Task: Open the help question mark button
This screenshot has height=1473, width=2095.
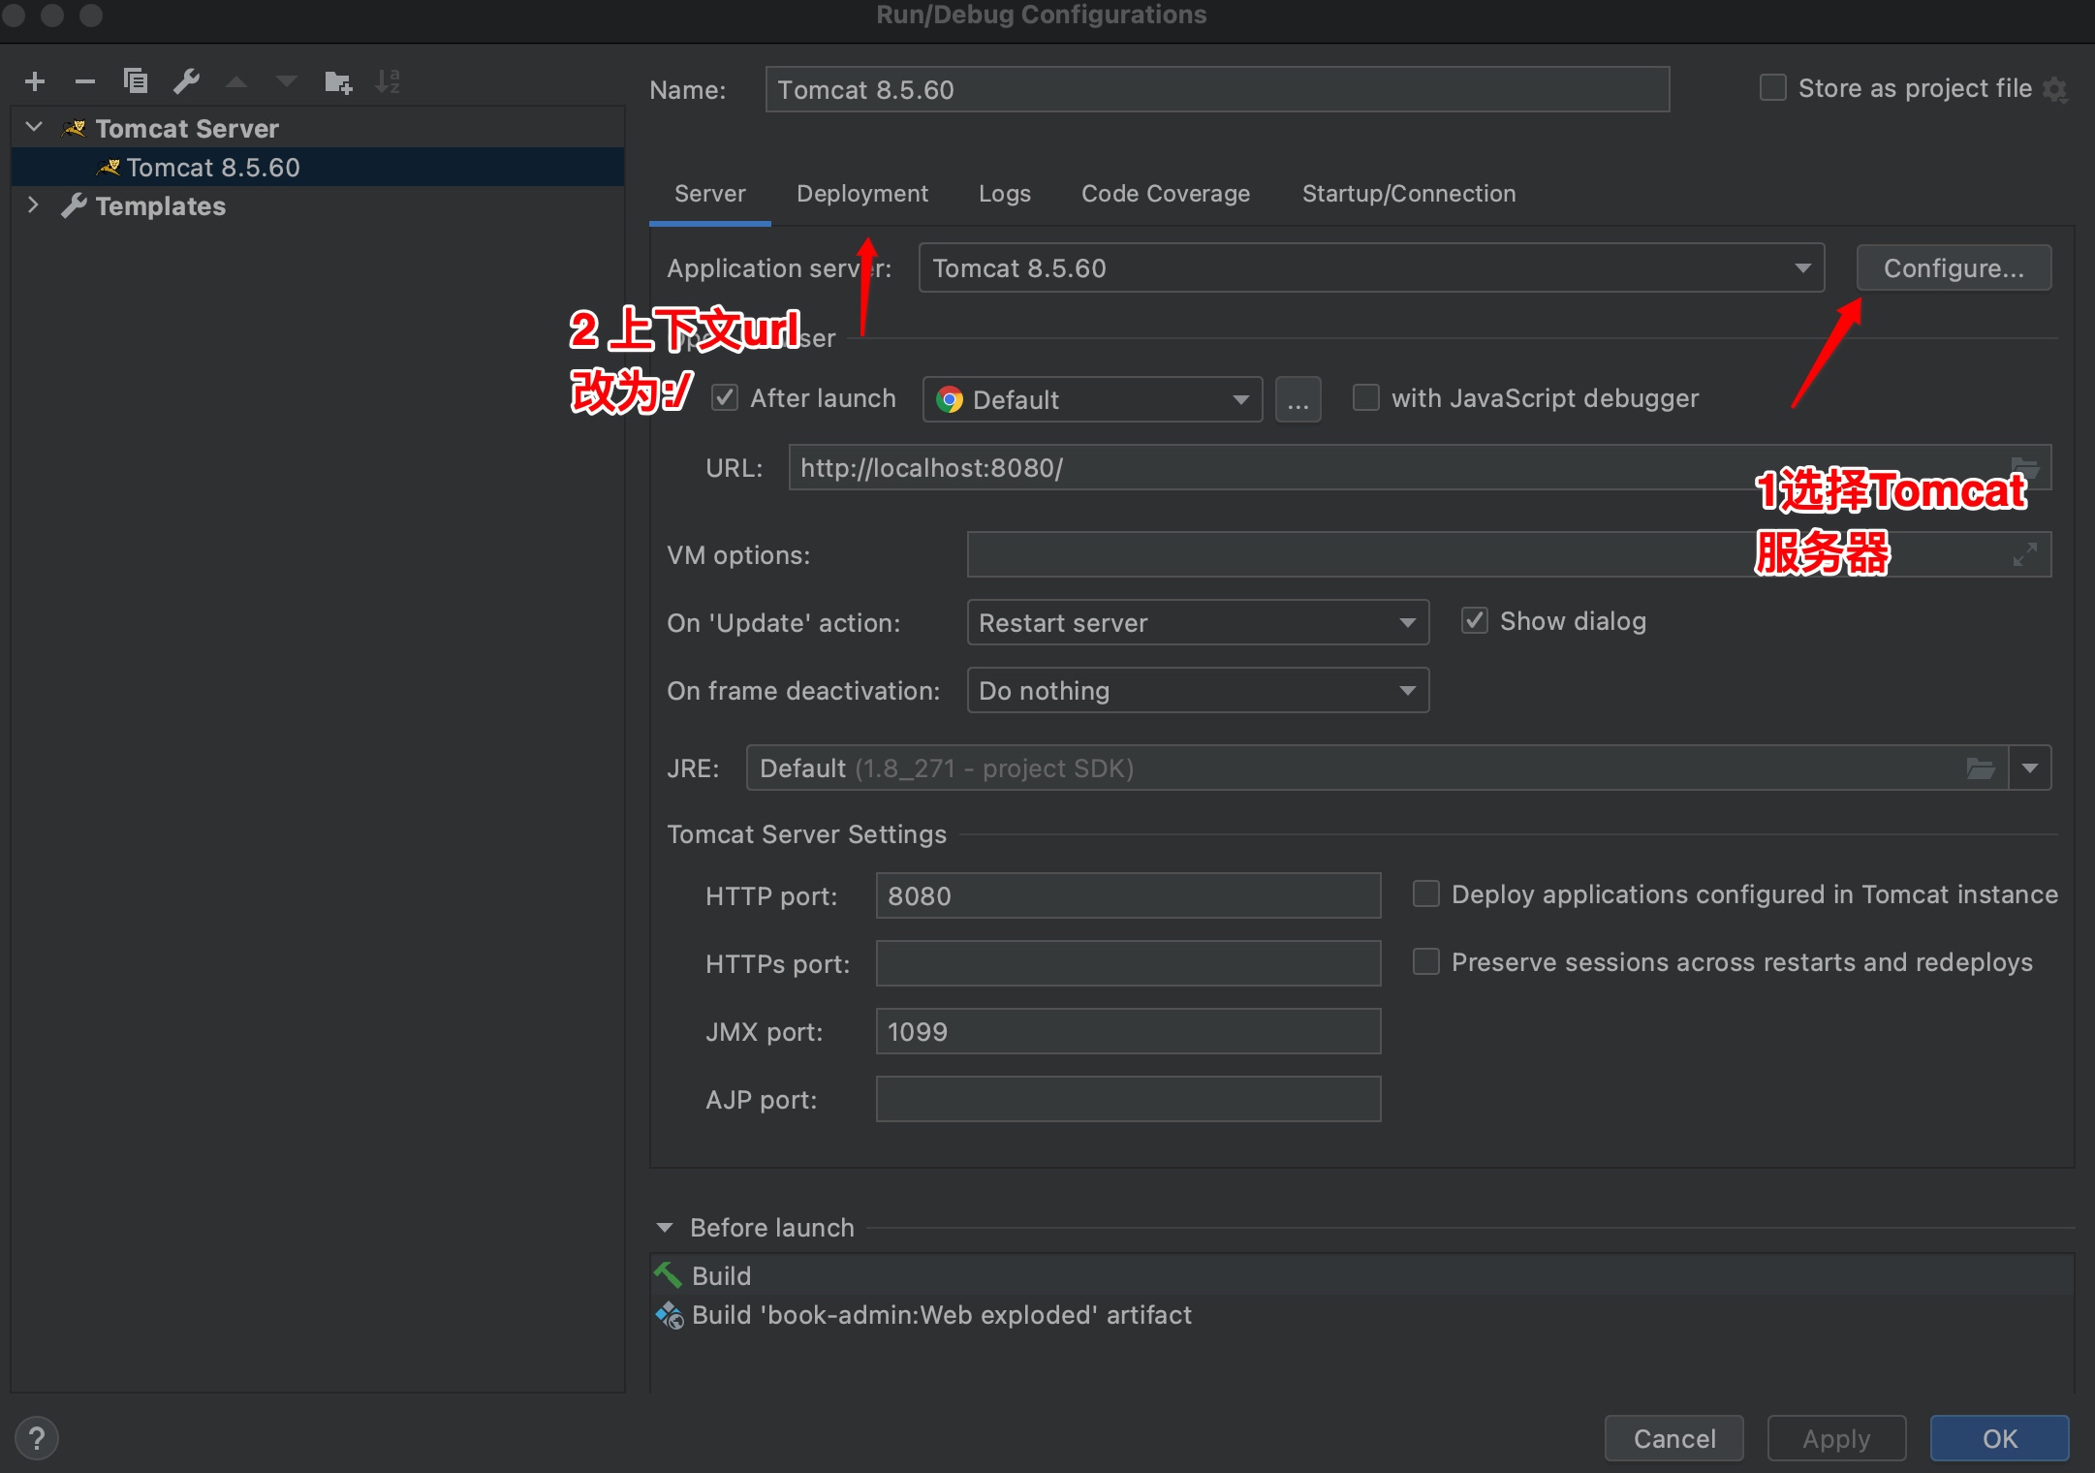Action: click(37, 1438)
